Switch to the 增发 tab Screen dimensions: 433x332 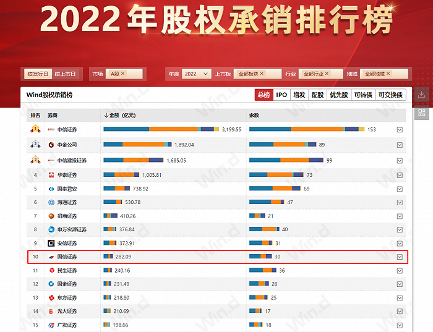coord(299,95)
